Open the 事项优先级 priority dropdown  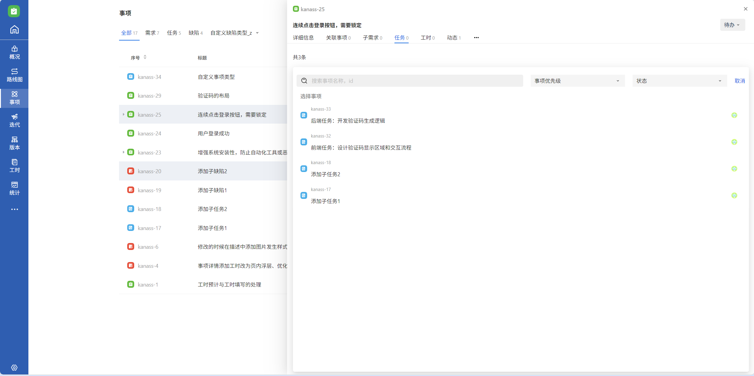(x=577, y=81)
